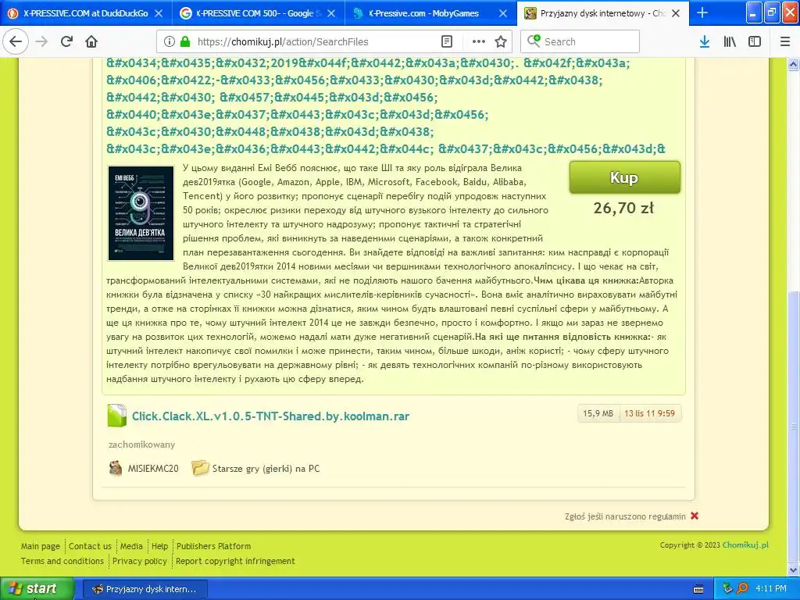Click the keyboard icon in taskbar
This screenshot has height=600, width=800.
point(698,589)
